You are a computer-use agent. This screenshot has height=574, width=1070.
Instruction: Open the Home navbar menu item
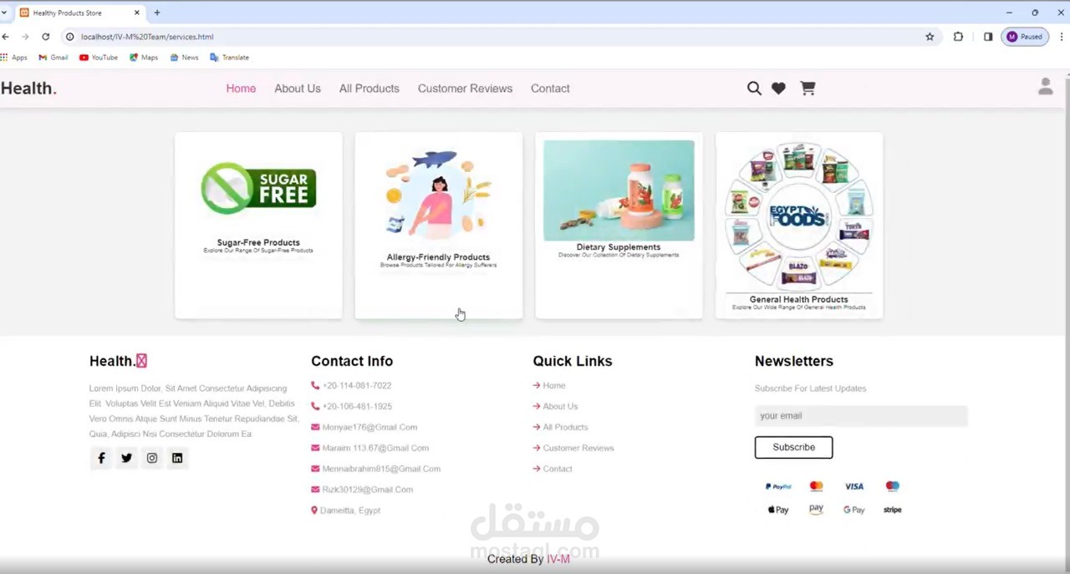pyautogui.click(x=241, y=89)
